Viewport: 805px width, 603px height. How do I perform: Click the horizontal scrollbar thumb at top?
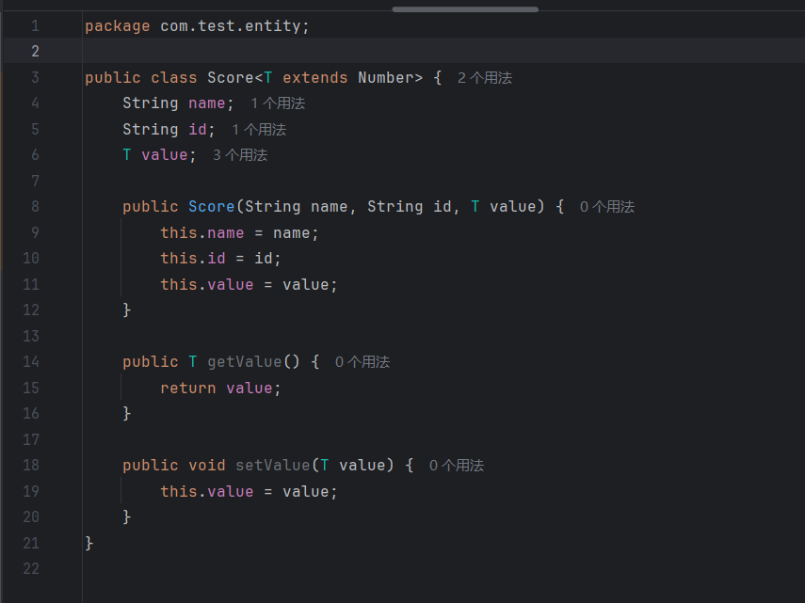465,9
